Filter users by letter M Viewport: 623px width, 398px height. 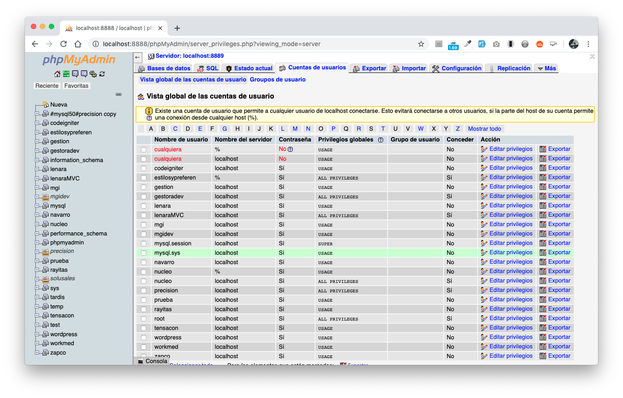click(x=295, y=129)
